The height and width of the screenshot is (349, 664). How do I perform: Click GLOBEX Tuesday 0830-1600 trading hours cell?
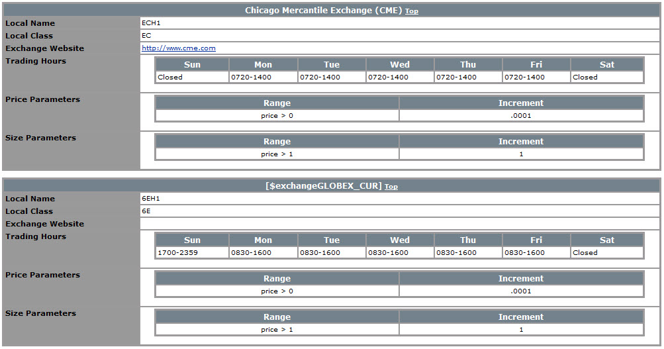(332, 252)
